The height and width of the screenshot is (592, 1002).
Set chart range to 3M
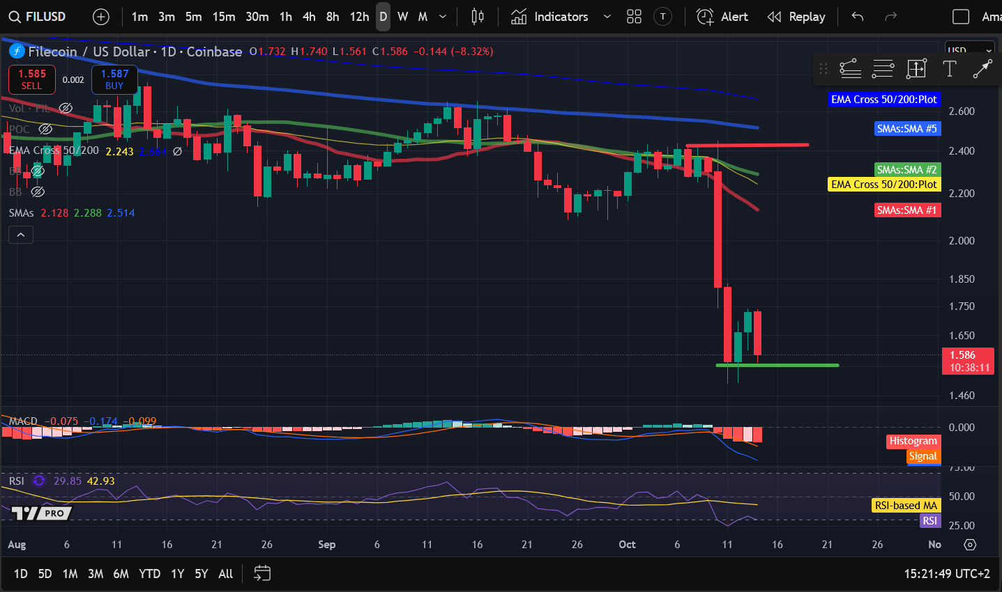(96, 574)
